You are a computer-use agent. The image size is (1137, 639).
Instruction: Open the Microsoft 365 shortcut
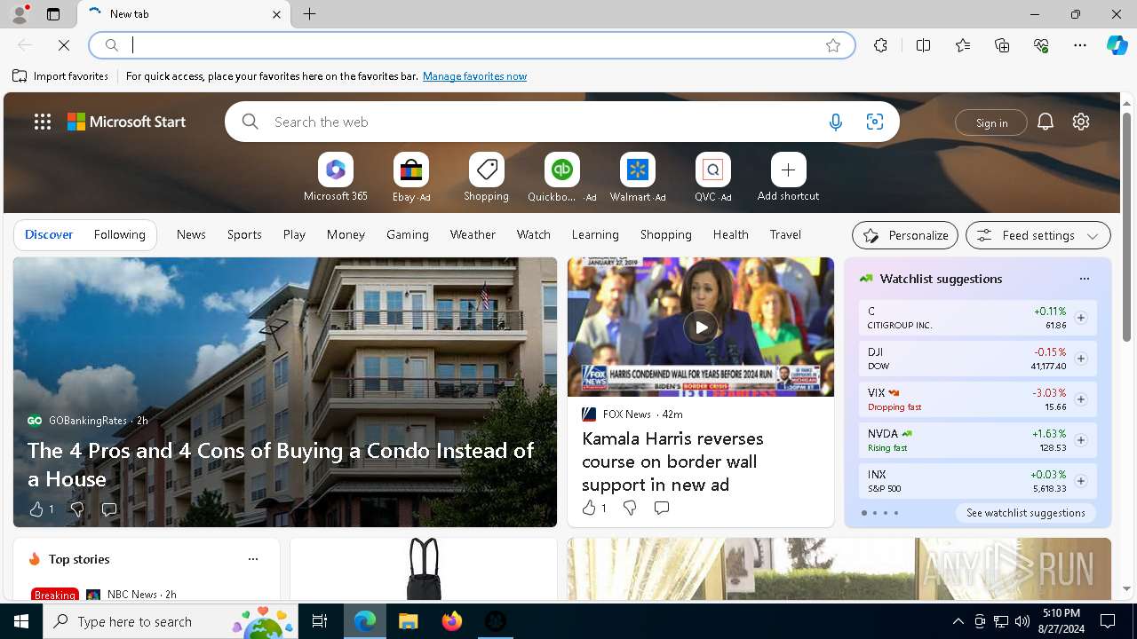335,177
